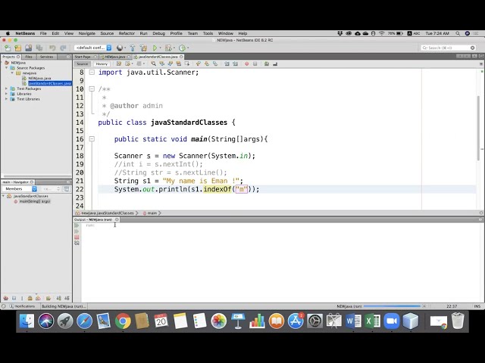
Task: Expand the Test Libraries tree node
Action: point(7,99)
